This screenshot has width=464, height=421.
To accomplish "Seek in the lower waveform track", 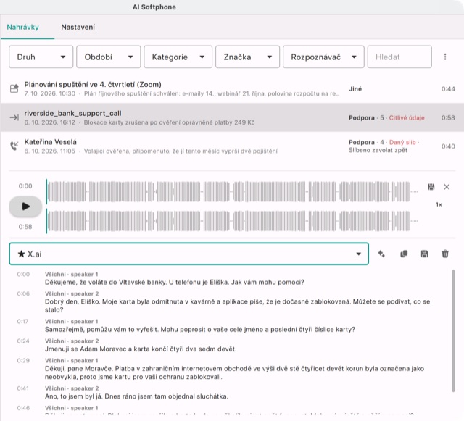I will point(232,221).
